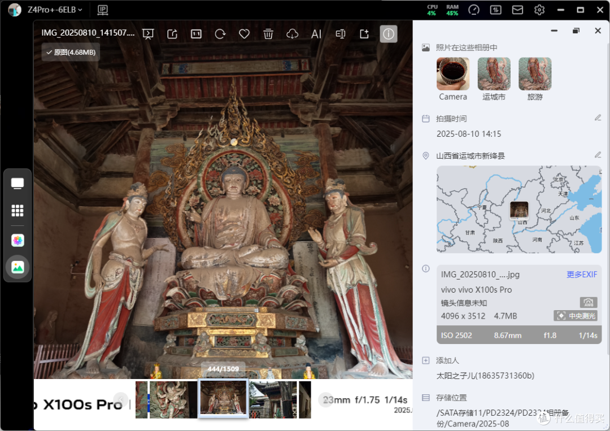The height and width of the screenshot is (431, 610).
Task: Click CPU 4% usage indicator
Action: pyautogui.click(x=432, y=10)
